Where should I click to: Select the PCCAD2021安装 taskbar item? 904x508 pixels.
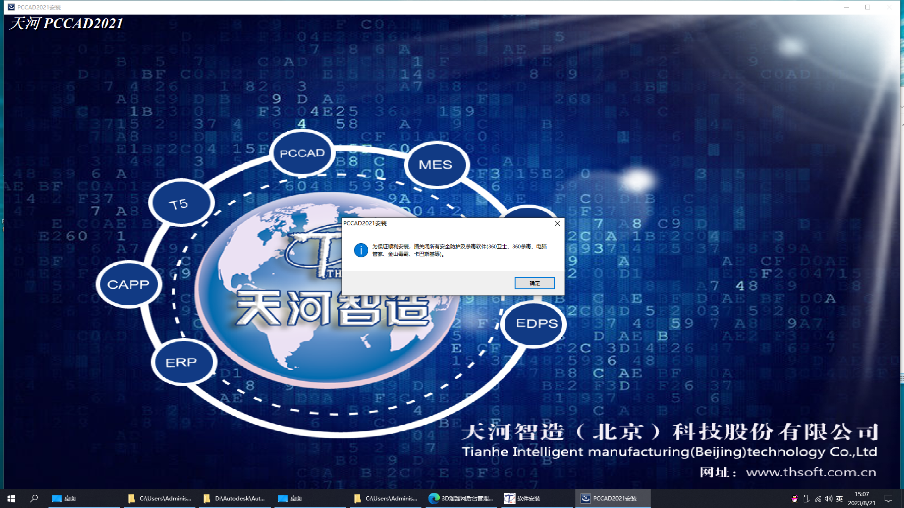613,499
